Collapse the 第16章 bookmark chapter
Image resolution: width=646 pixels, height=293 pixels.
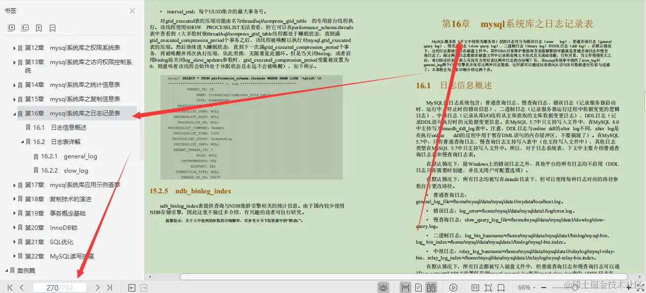13,113
